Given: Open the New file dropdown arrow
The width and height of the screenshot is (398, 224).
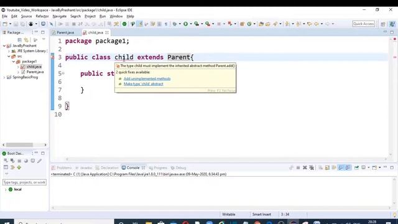Looking at the screenshot, I should [10, 24].
